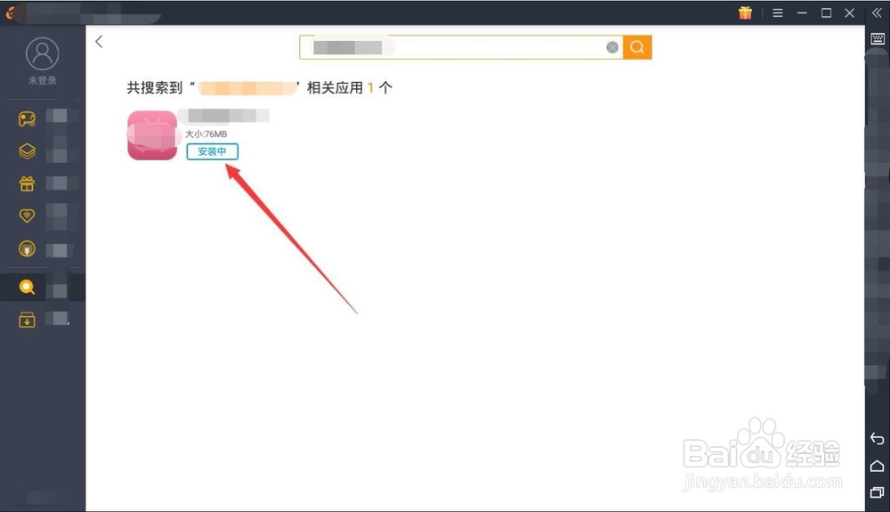This screenshot has width=890, height=512.
Task: Go back with the left chevron
Action: tap(99, 42)
